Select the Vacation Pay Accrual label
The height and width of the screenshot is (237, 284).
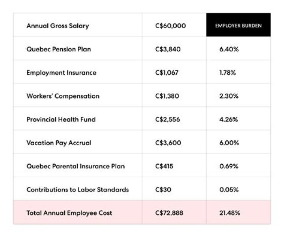coord(59,143)
